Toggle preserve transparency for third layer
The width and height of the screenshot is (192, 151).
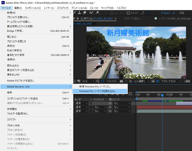point(91,111)
